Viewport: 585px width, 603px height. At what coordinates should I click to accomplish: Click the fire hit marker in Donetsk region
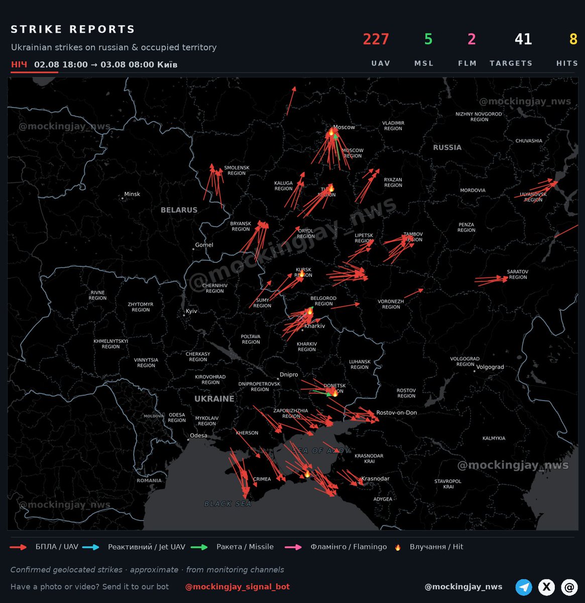pos(335,393)
